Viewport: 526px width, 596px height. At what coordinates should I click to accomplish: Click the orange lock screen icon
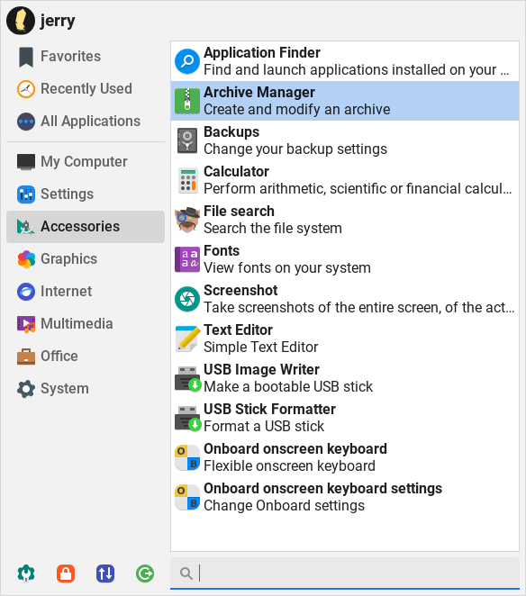coord(66,573)
